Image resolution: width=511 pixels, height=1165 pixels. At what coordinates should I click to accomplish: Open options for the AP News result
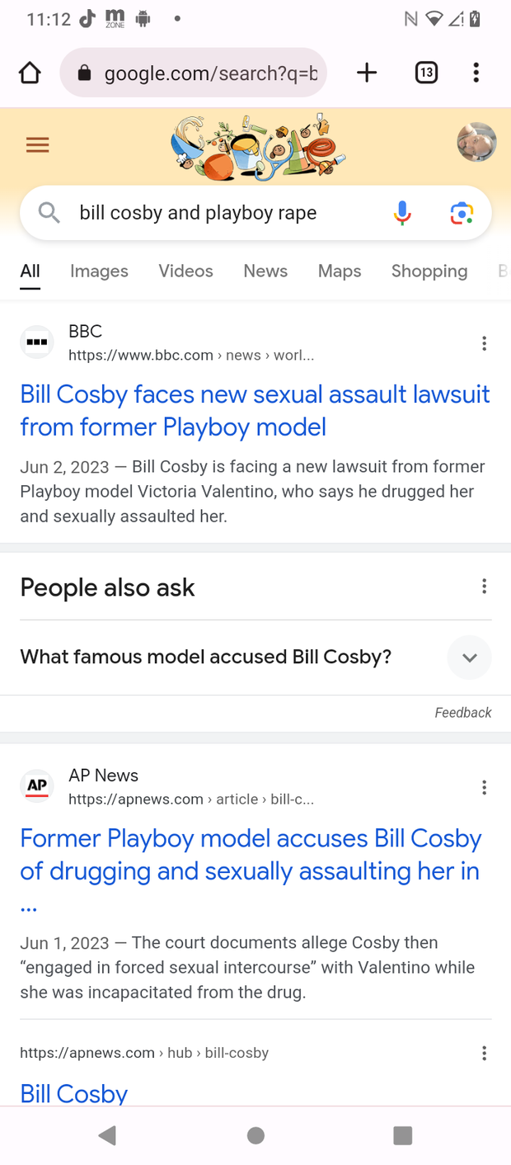[x=484, y=787]
